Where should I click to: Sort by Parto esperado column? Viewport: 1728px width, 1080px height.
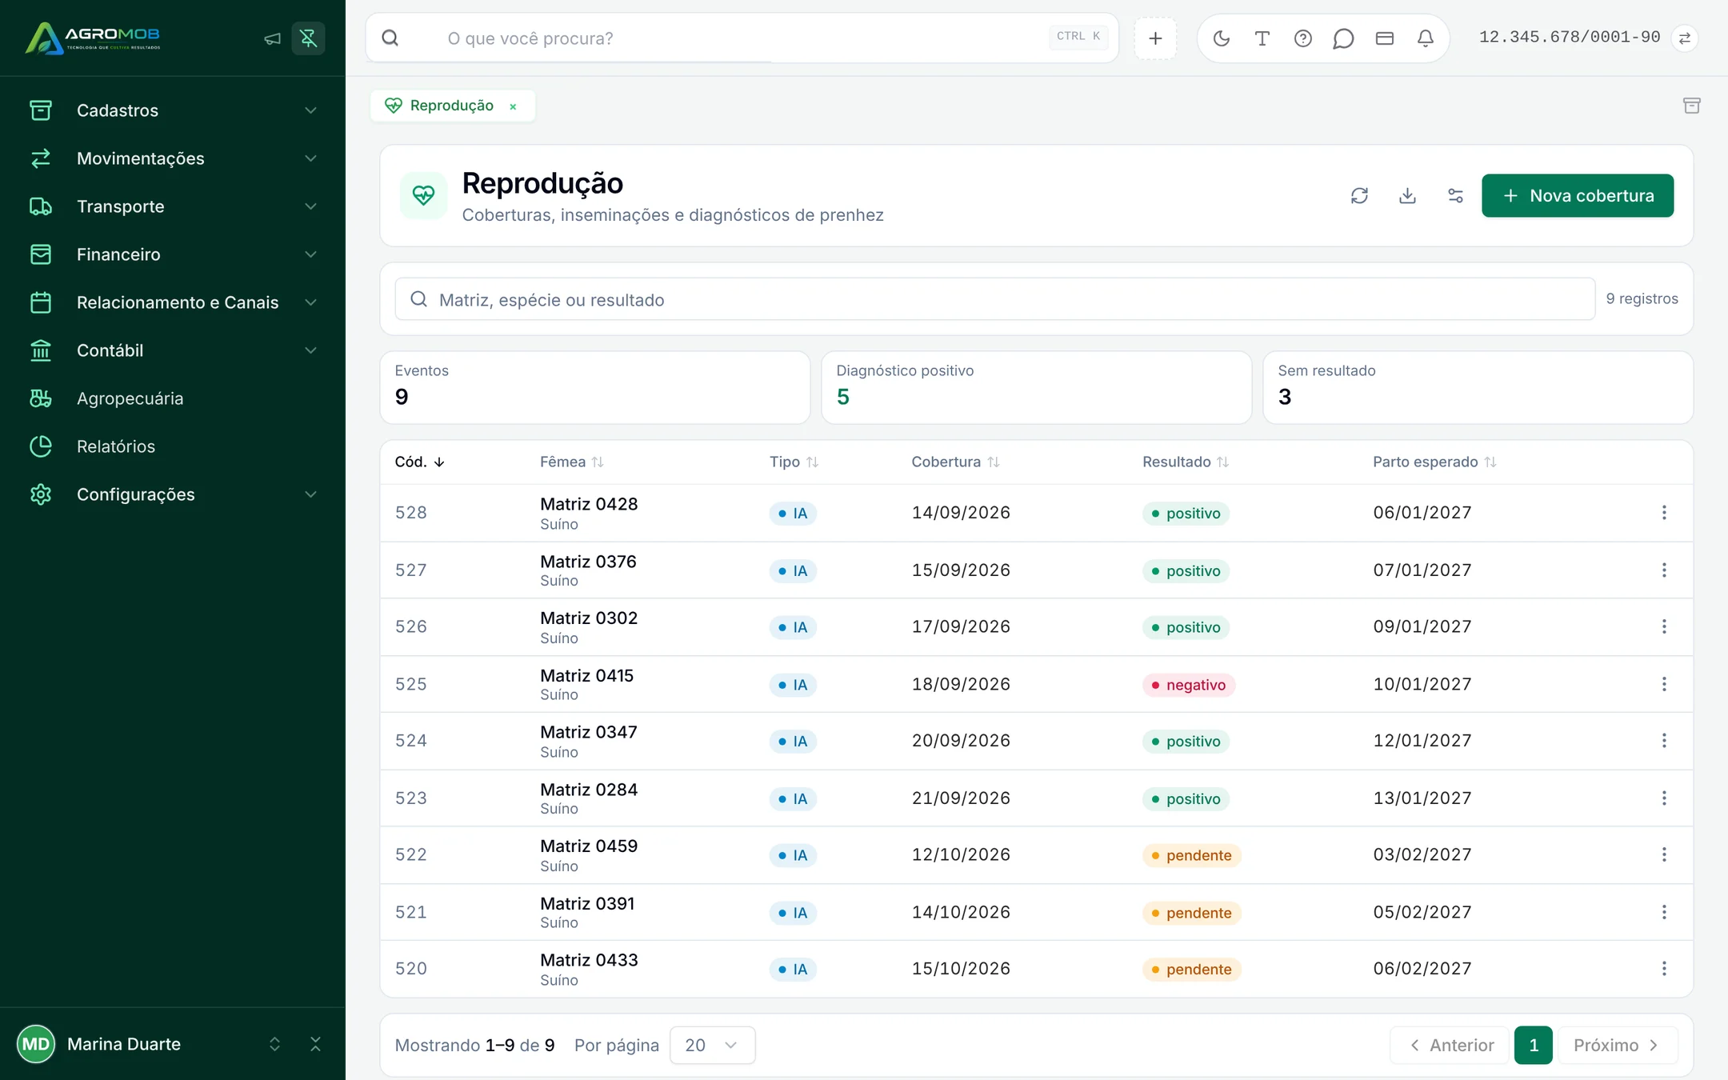click(x=1434, y=462)
